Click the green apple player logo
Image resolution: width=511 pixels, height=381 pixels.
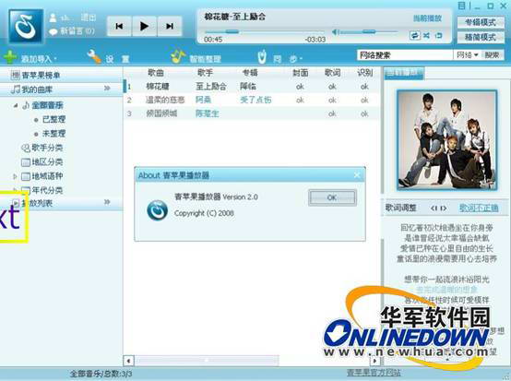(x=26, y=27)
